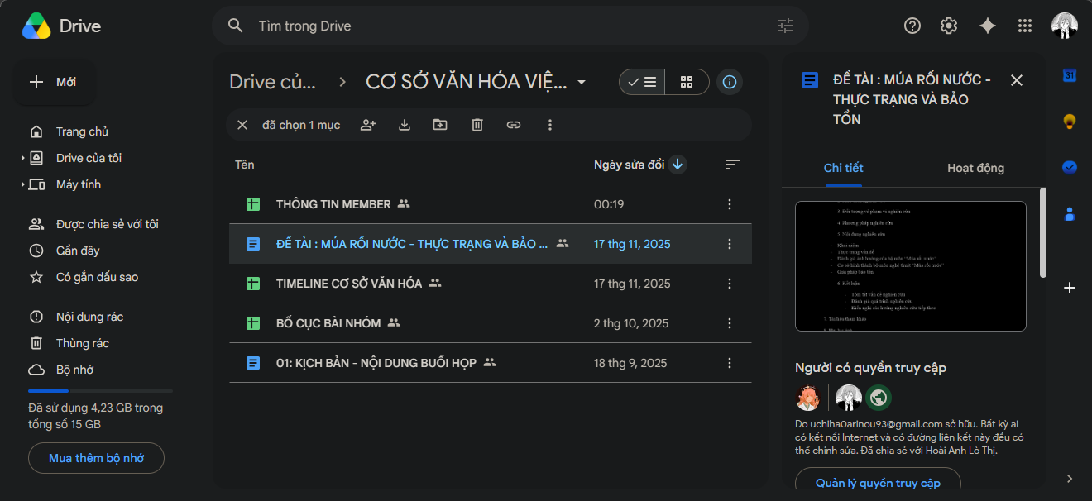Click the share (add person) icon
Image resolution: width=1092 pixels, height=501 pixels.
(x=368, y=125)
